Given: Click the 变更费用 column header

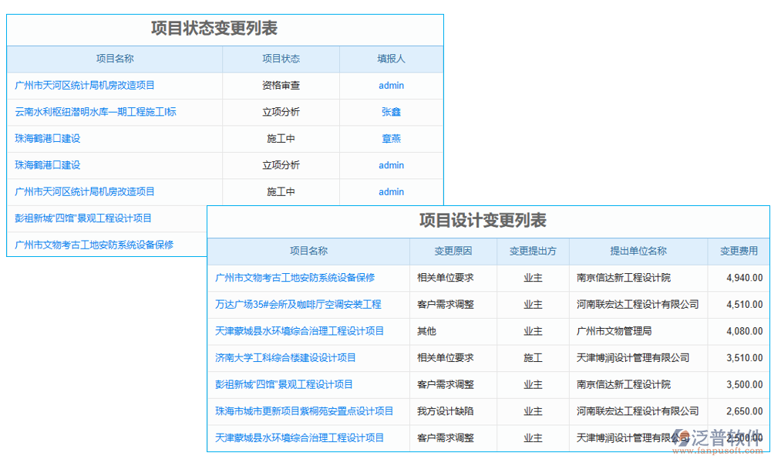Looking at the screenshot, I should click(741, 251).
